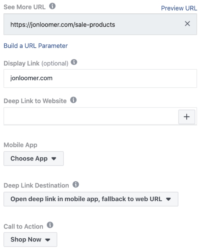Click Build a URL Parameter
Image resolution: width=200 pixels, height=252 pixels.
35,46
